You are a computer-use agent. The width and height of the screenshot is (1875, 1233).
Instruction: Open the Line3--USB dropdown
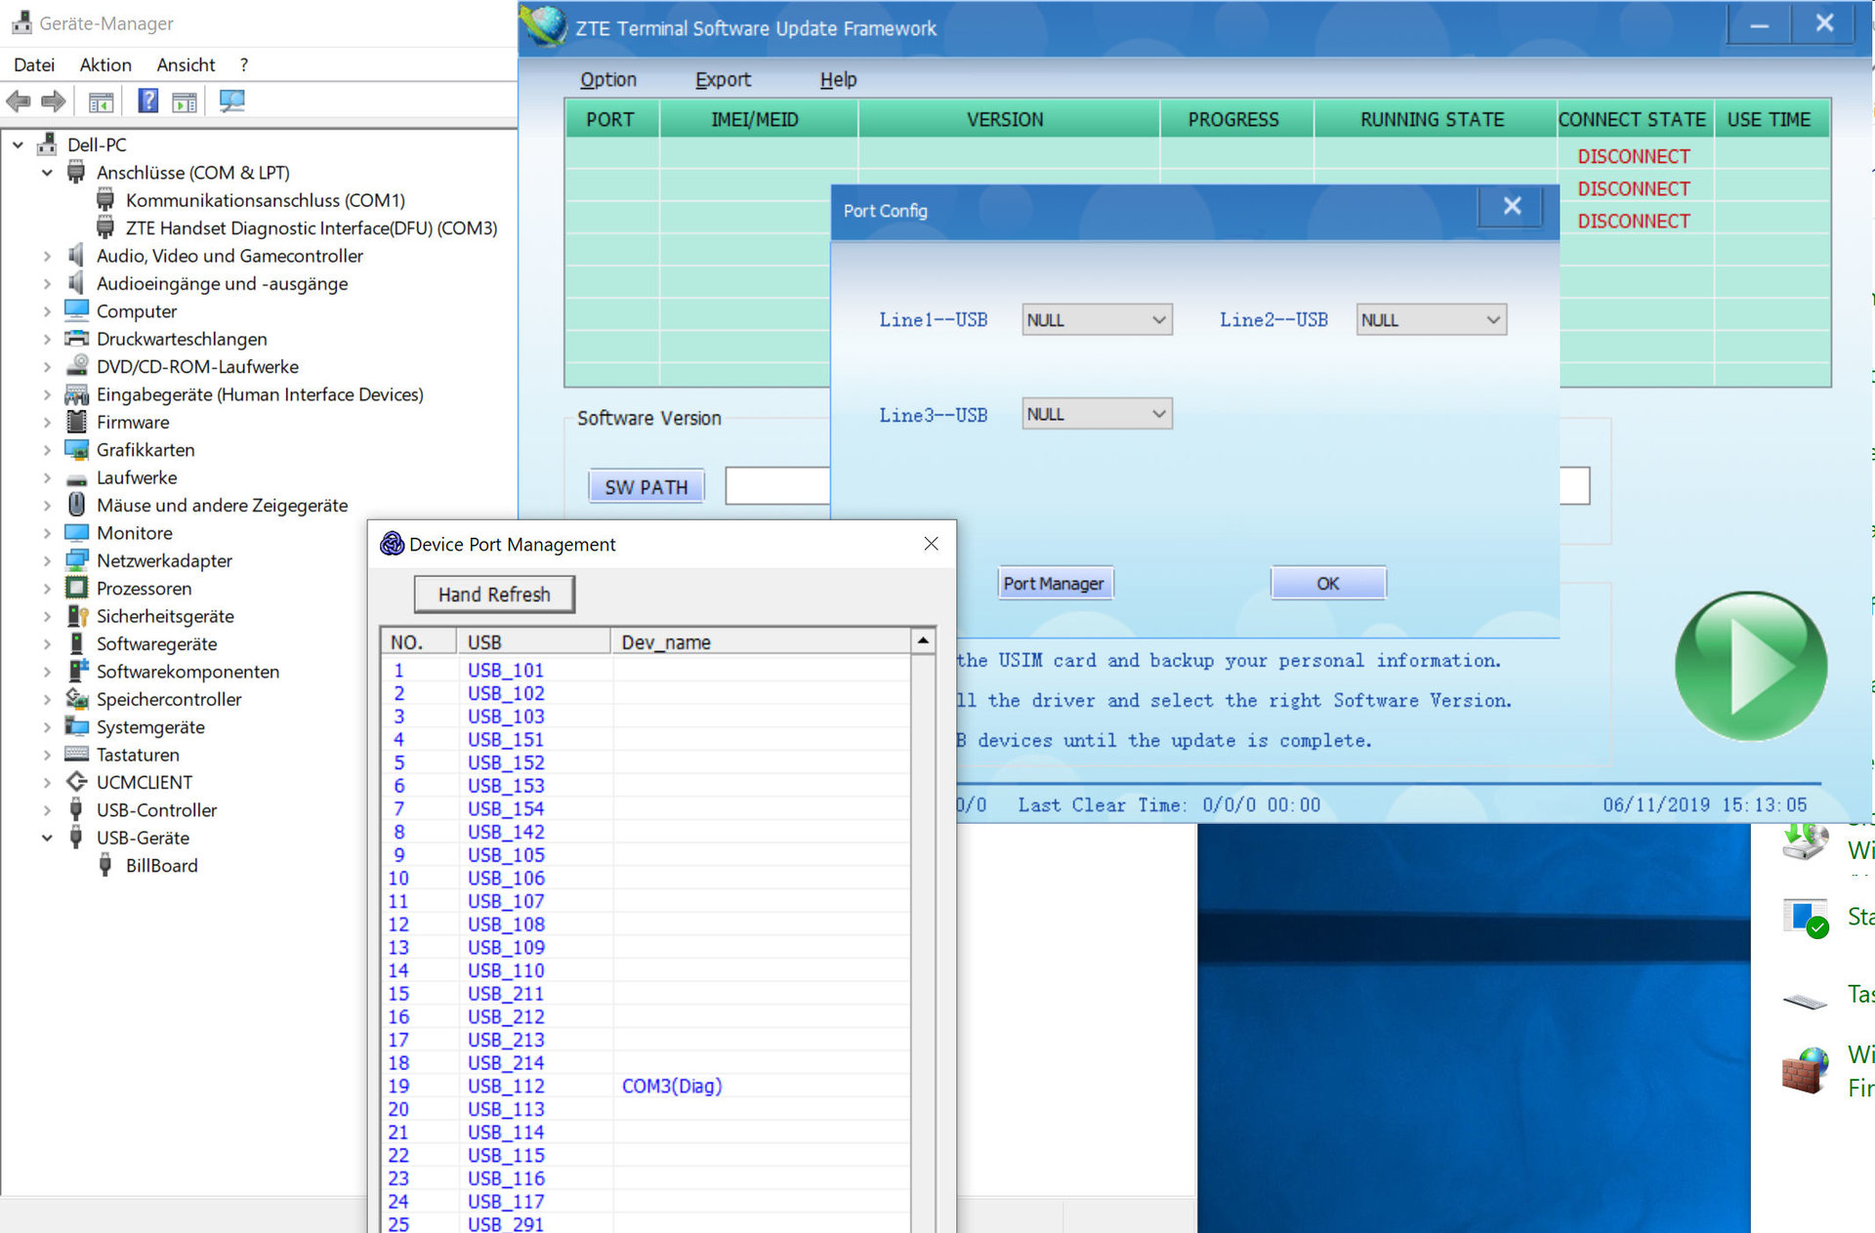(1097, 414)
